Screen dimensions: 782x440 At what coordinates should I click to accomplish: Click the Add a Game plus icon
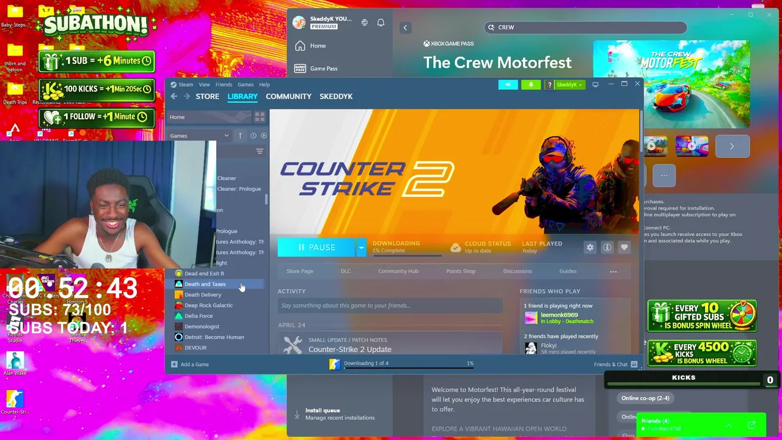pos(174,364)
